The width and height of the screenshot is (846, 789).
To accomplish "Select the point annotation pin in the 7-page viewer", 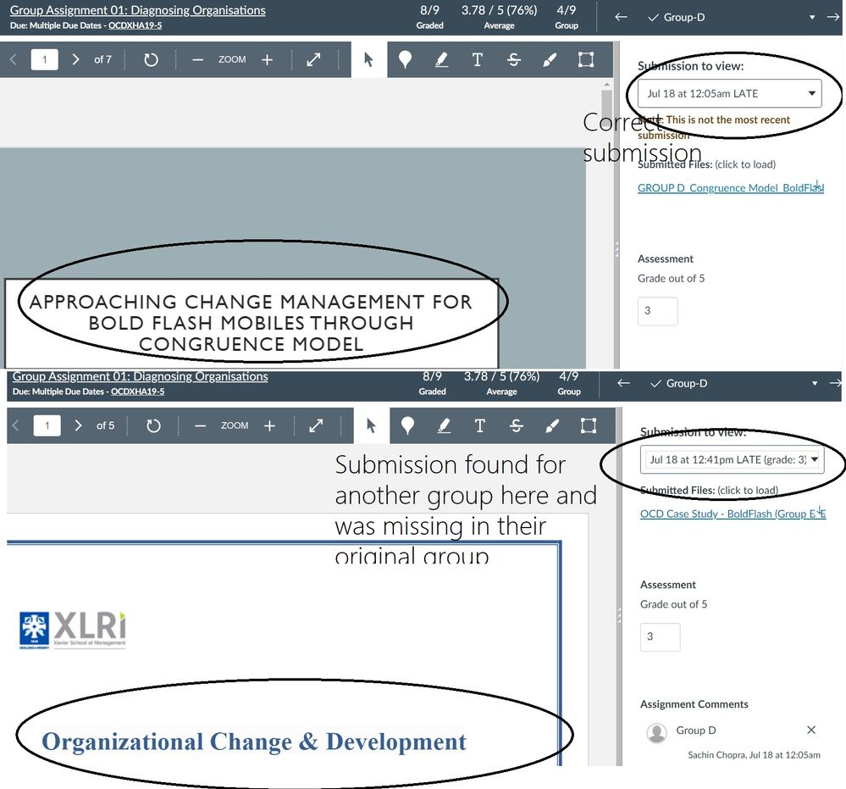I will point(405,60).
